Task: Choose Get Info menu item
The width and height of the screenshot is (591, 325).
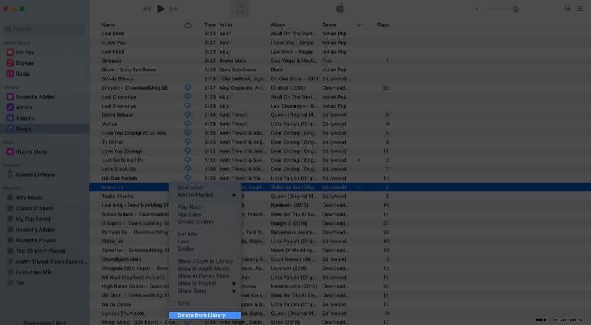Action: [187, 234]
